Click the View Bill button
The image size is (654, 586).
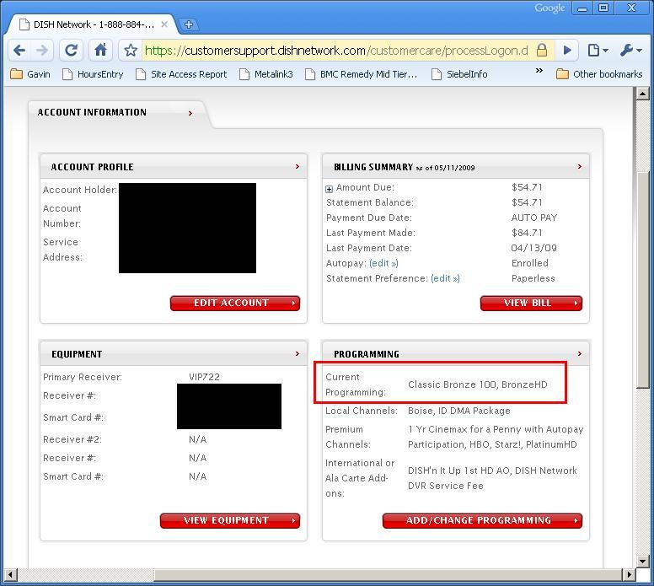tap(531, 303)
